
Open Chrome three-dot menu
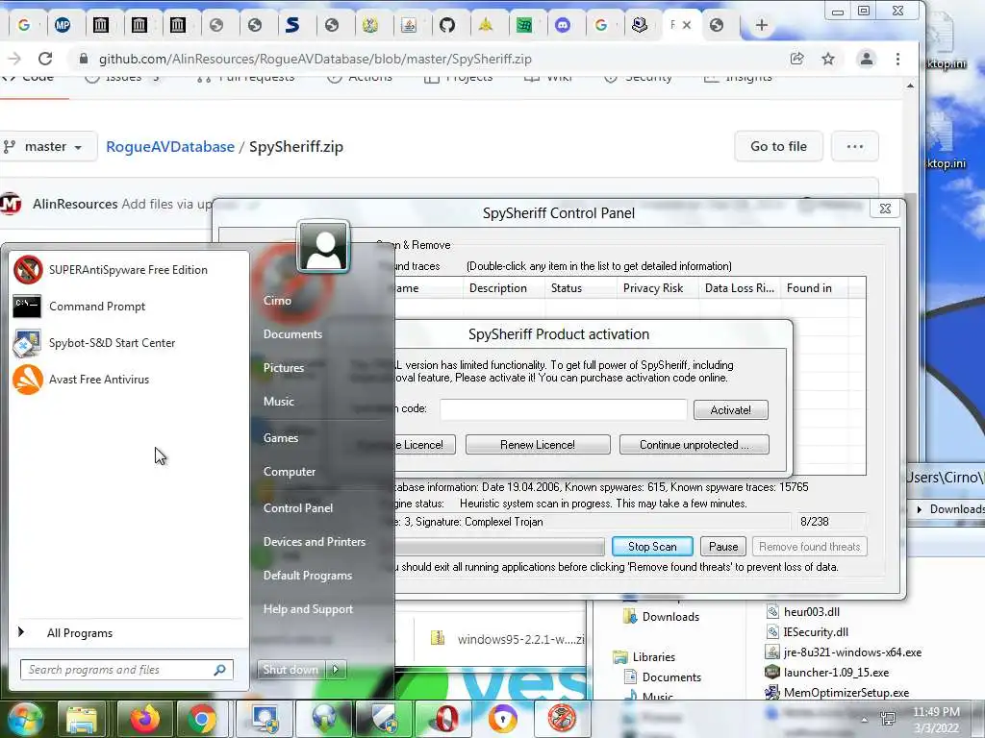pos(897,59)
